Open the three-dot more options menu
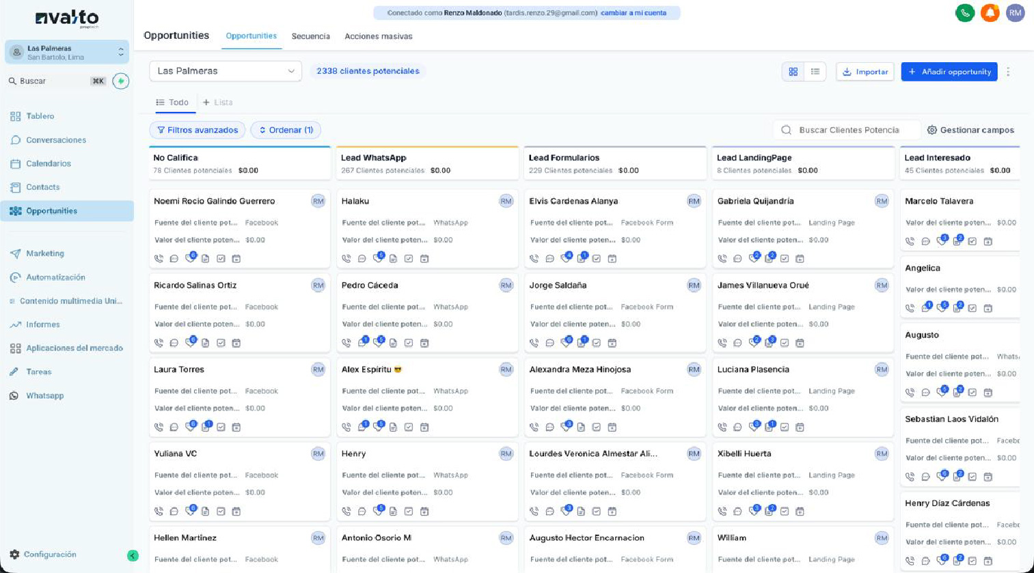The height and width of the screenshot is (573, 1034). pos(1008,72)
